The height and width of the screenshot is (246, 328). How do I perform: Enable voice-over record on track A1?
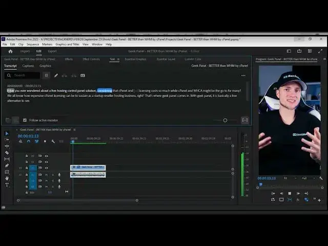59,175
